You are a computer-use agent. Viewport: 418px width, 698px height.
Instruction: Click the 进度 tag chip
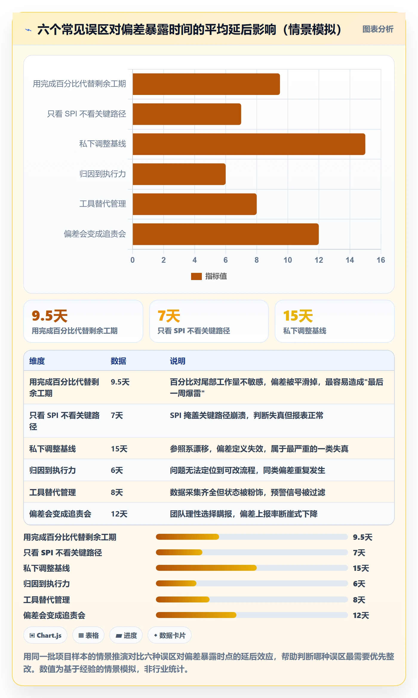tap(126, 635)
